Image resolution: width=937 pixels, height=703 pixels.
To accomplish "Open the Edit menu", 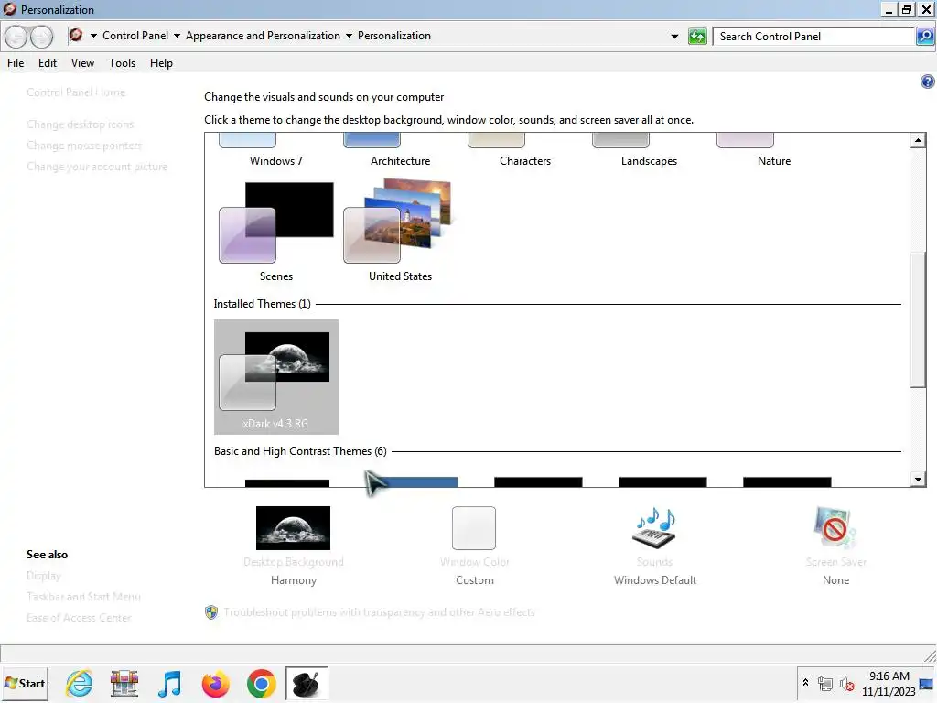I will (48, 63).
